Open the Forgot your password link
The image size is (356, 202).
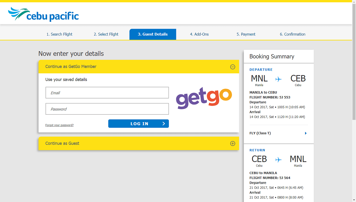(60, 125)
